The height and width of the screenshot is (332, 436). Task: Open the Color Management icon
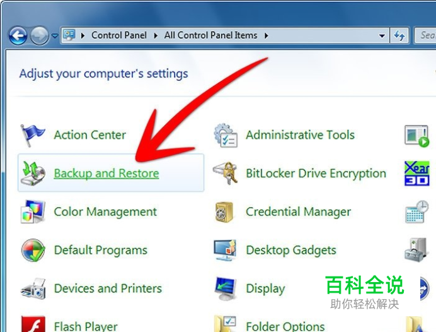point(33,211)
